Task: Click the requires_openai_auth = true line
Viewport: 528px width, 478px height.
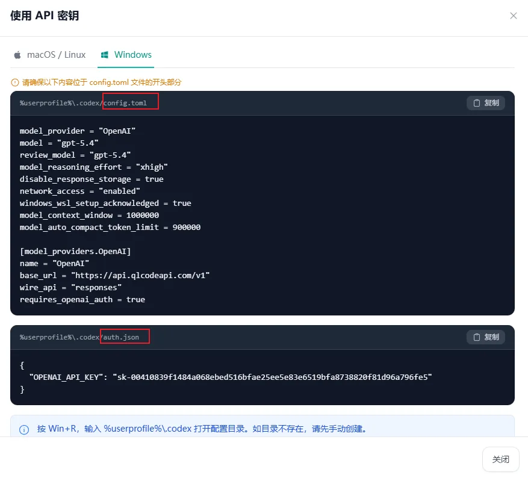Action: (82, 300)
